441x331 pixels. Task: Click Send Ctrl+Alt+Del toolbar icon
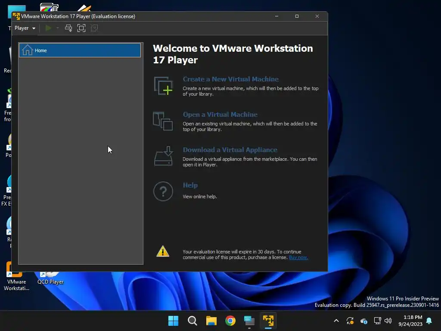click(x=68, y=28)
